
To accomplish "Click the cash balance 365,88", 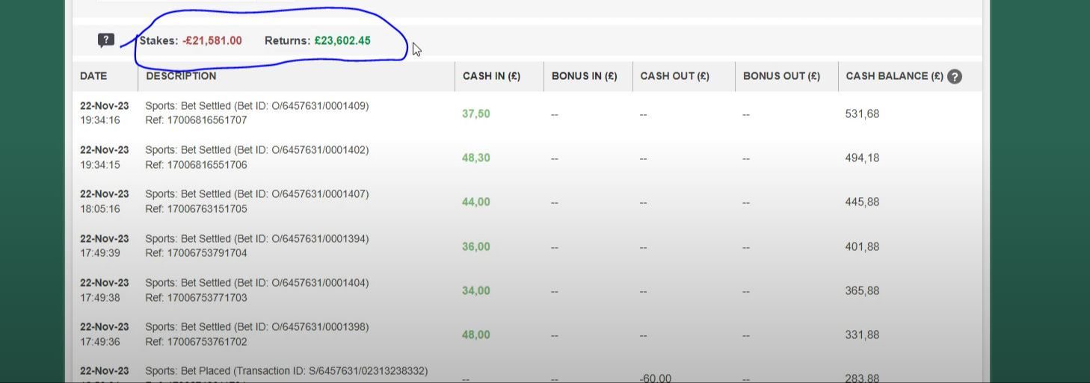I will tap(862, 290).
